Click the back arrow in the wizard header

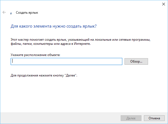tap(4, 12)
